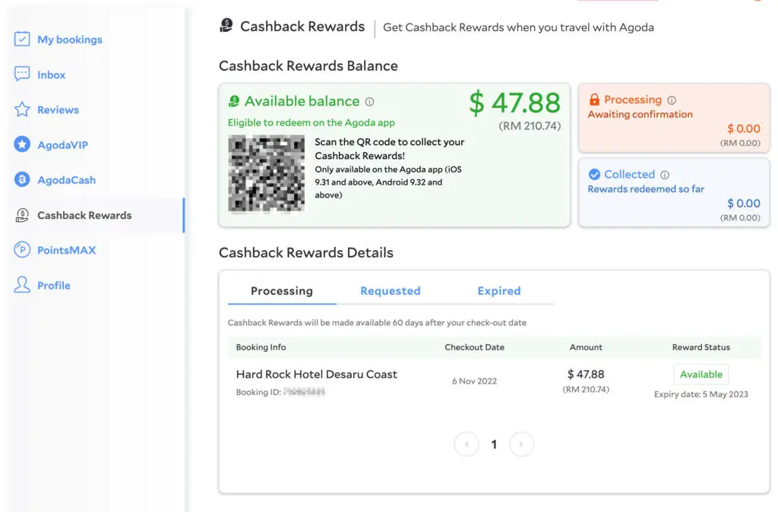778x512 pixels.
Task: Click the Reward Status column header
Action: [701, 347]
